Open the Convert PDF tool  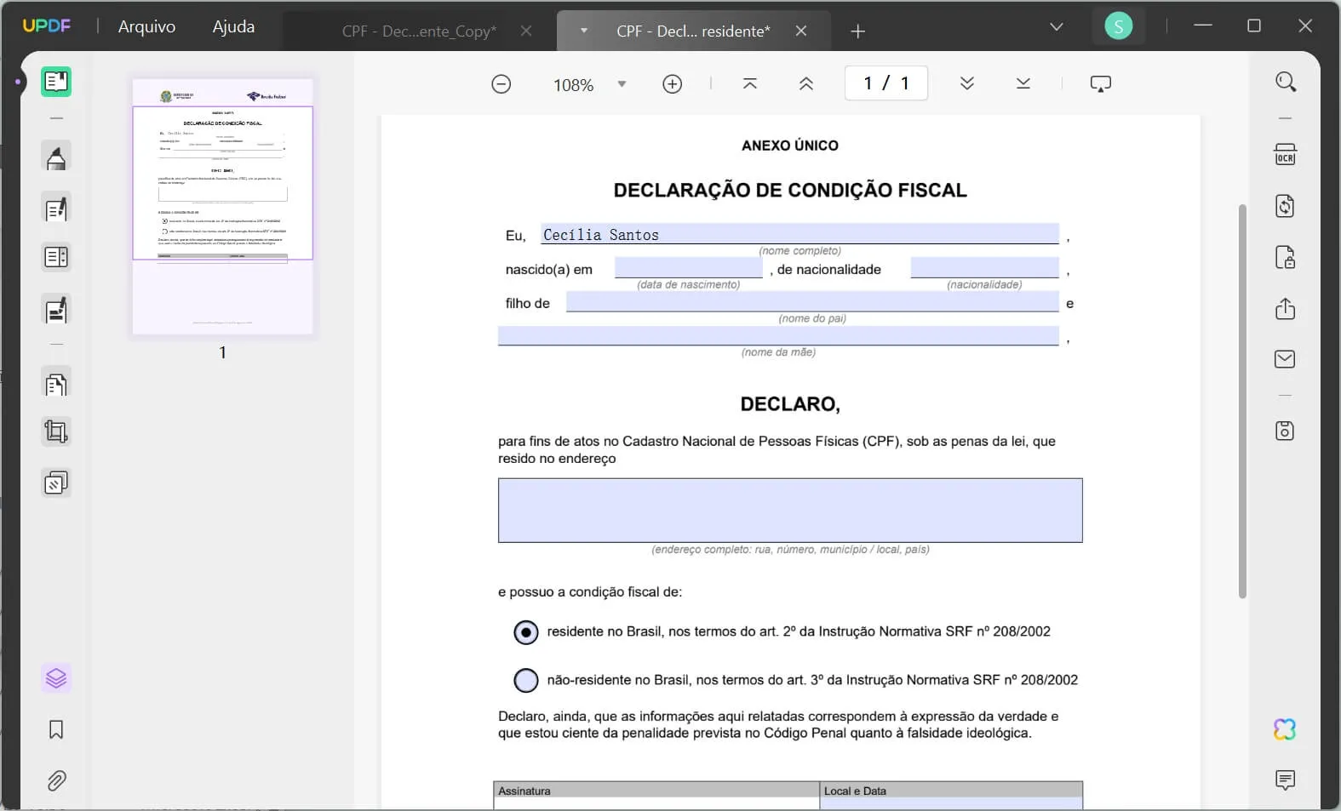click(1286, 206)
